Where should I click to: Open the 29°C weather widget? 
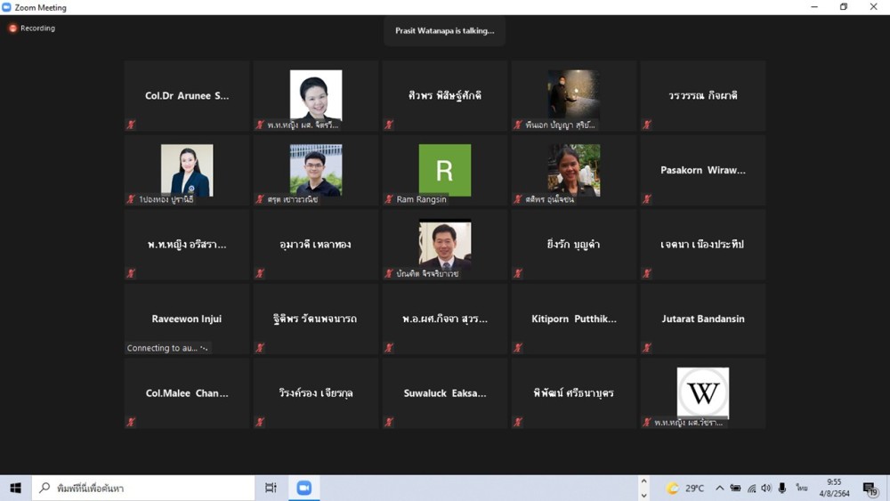click(685, 489)
